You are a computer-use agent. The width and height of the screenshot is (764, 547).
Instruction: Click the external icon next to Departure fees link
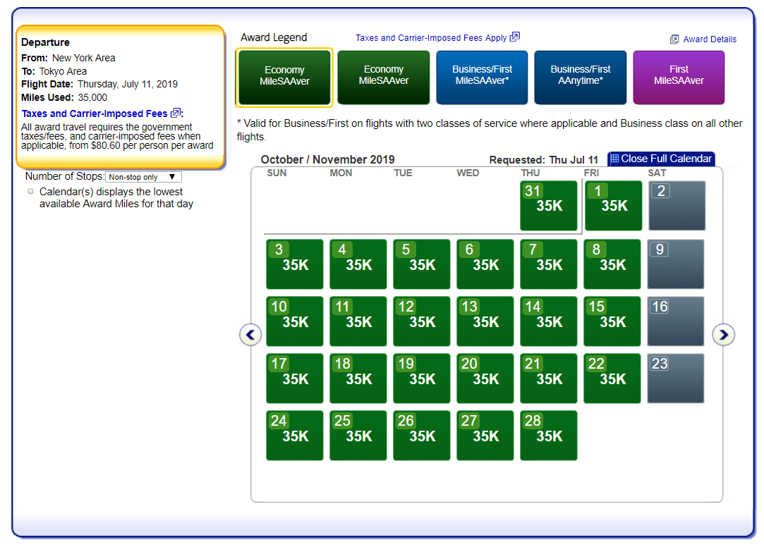point(176,113)
